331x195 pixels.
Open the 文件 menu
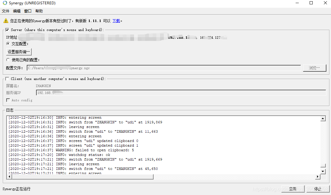6,11
